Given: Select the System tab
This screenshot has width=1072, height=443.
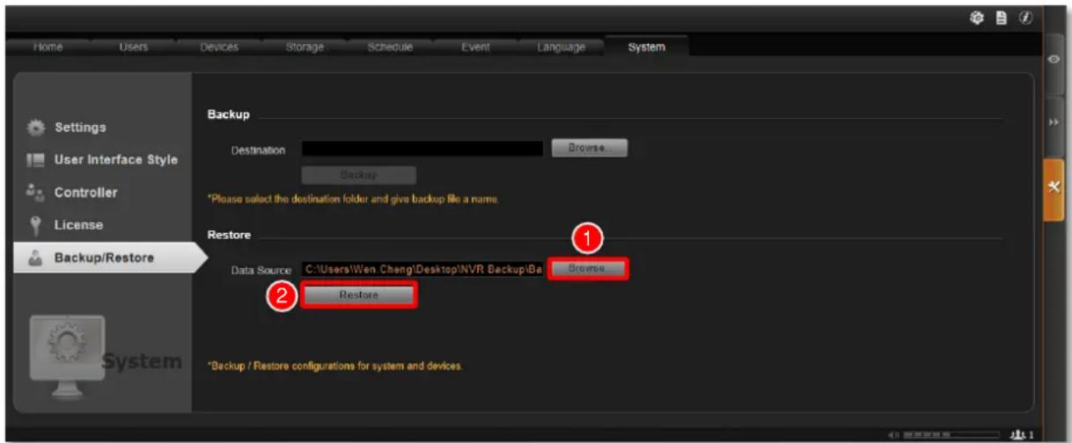Looking at the screenshot, I should click(x=647, y=47).
